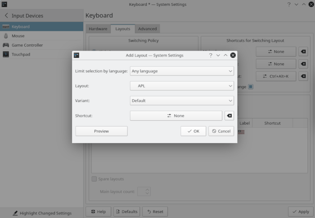Select Touchpad in the sidebar
Viewport: 315px width, 218px height.
click(41, 54)
